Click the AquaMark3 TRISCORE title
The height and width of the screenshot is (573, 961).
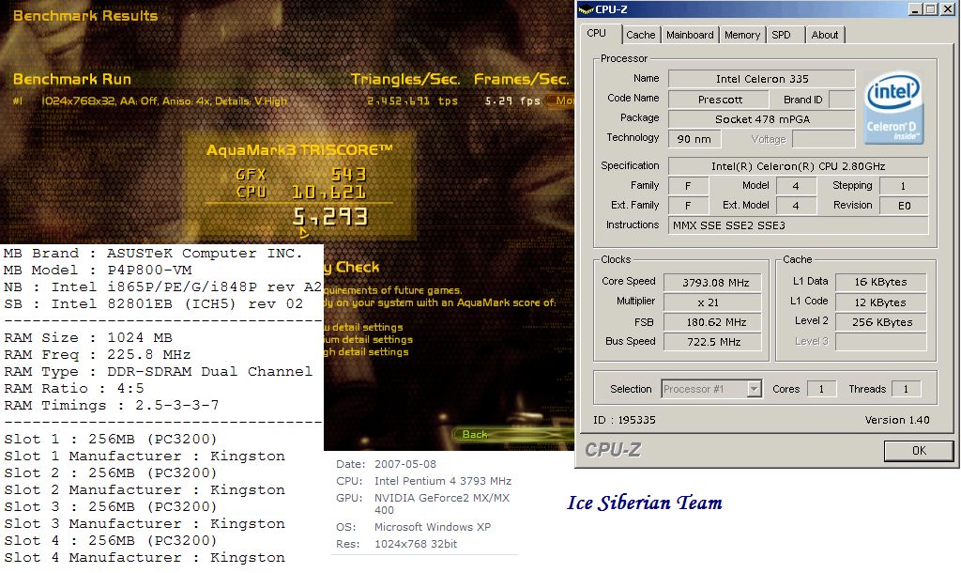pos(299,150)
